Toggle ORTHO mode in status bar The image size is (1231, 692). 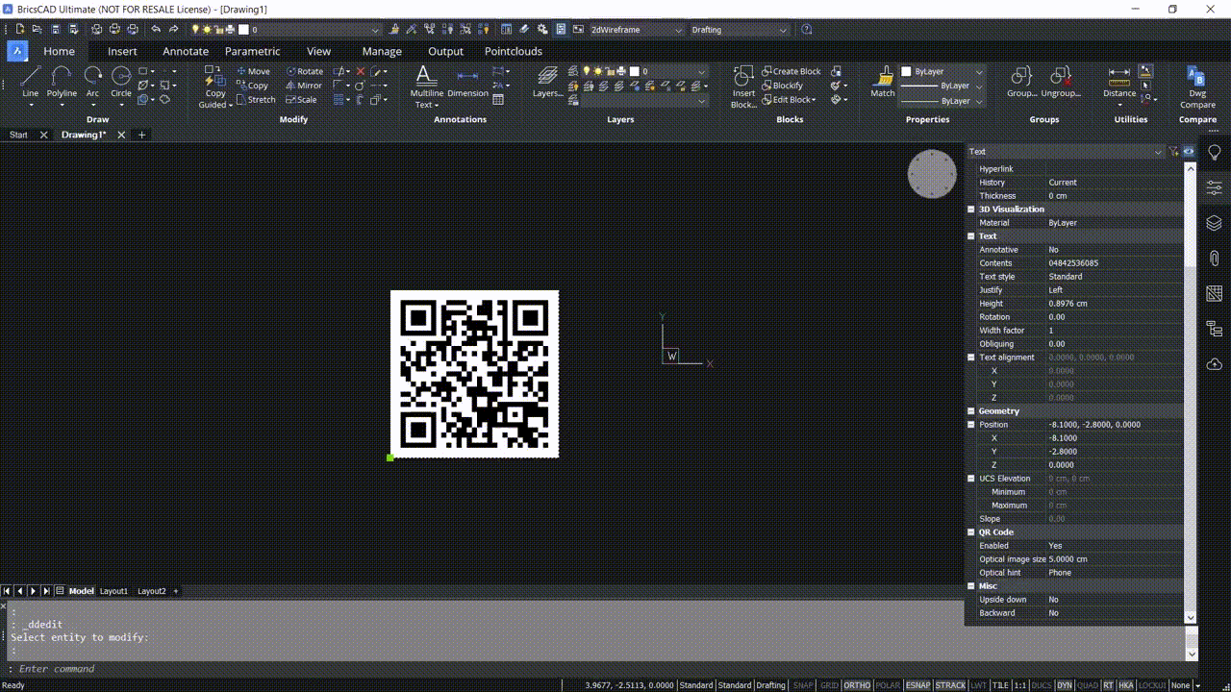click(x=857, y=685)
